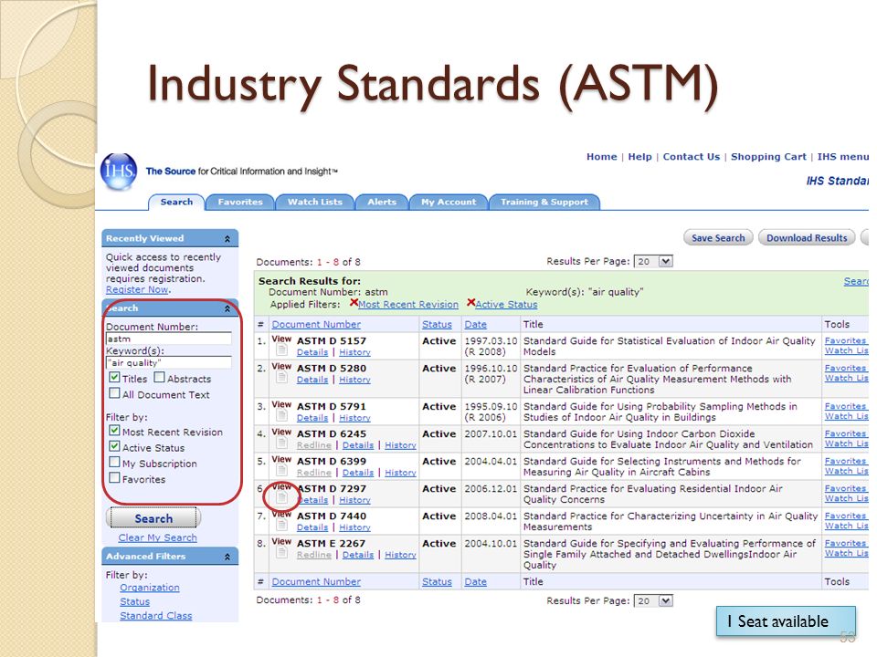The image size is (877, 657).
Task: Open the My Account tab
Action: [449, 203]
